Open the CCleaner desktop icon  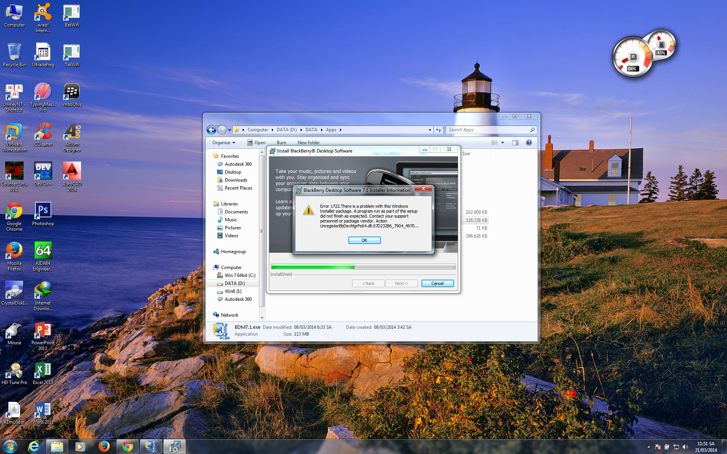[x=43, y=135]
